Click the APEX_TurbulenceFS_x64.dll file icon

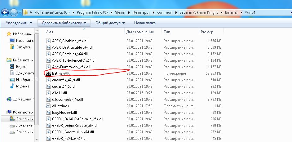pos(48,60)
